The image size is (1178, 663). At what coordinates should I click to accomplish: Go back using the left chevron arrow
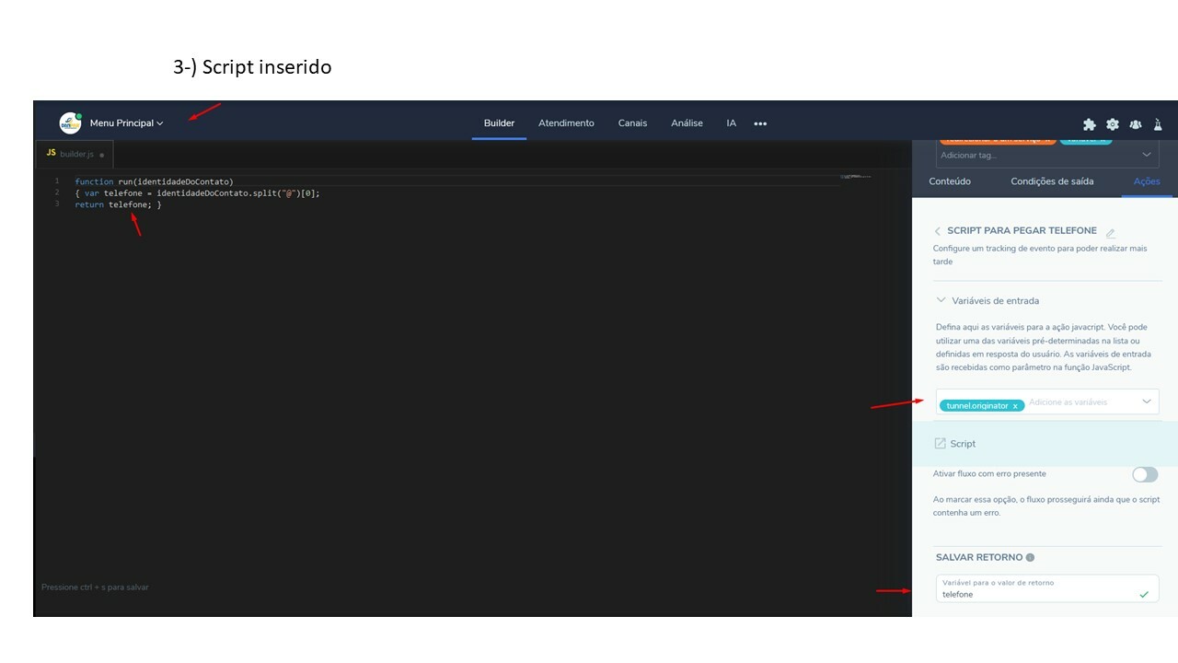point(938,231)
